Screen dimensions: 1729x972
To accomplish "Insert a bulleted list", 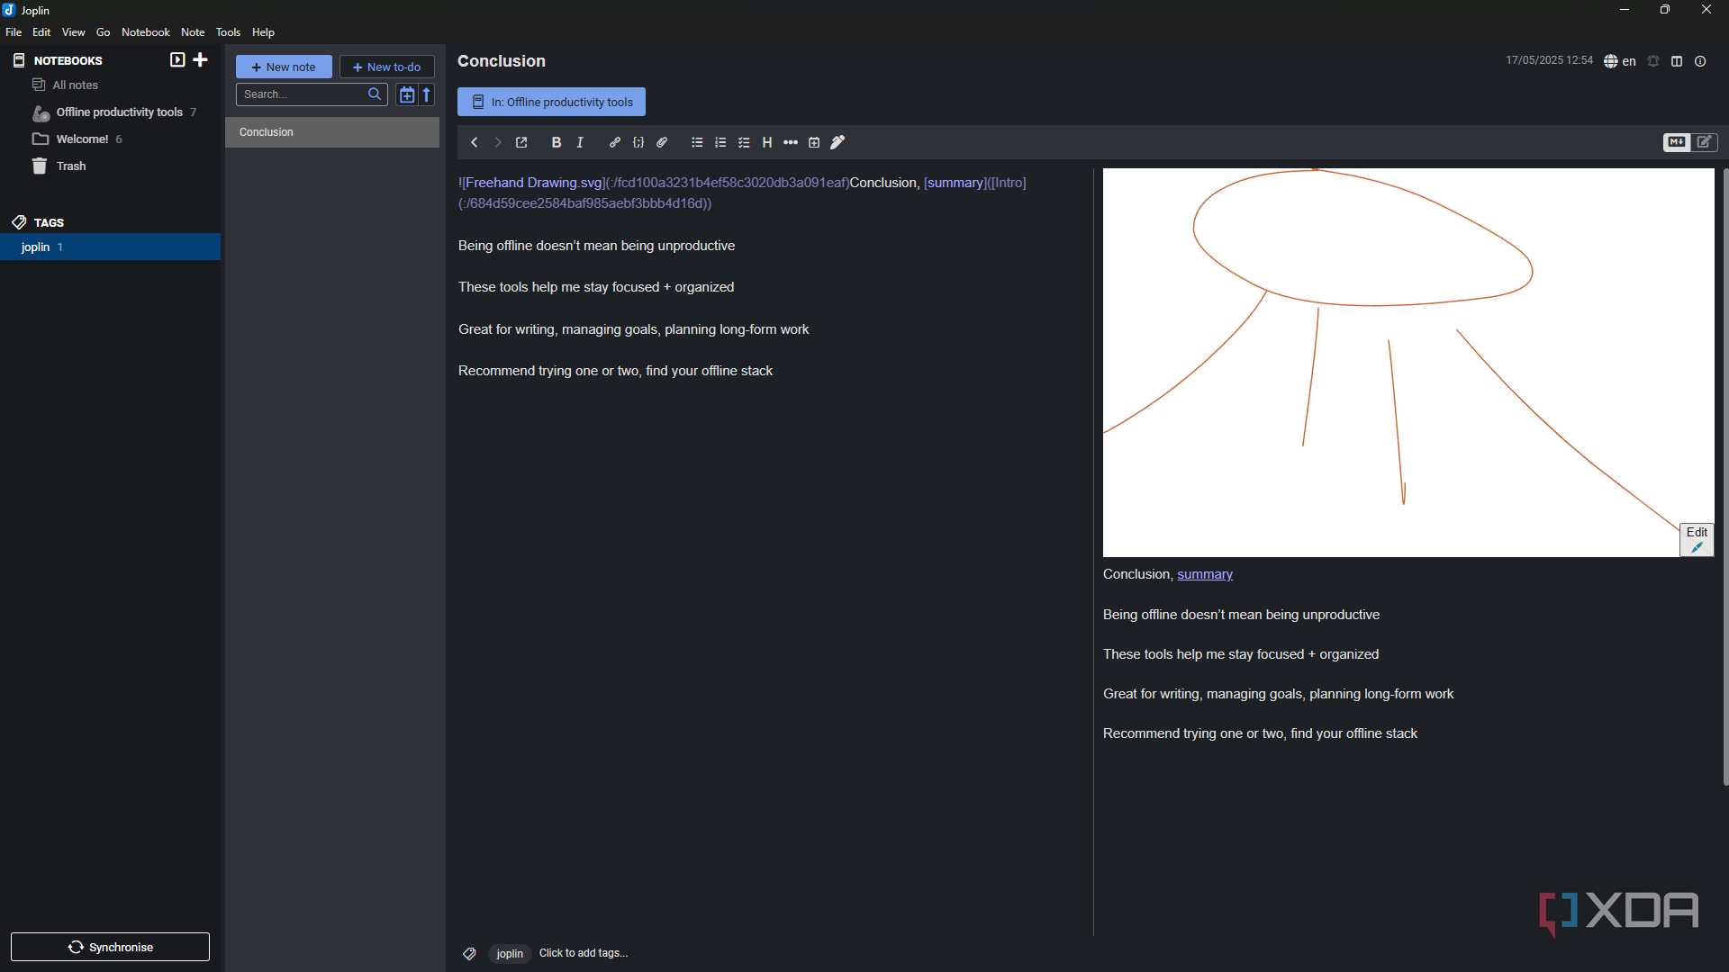I will coord(697,142).
